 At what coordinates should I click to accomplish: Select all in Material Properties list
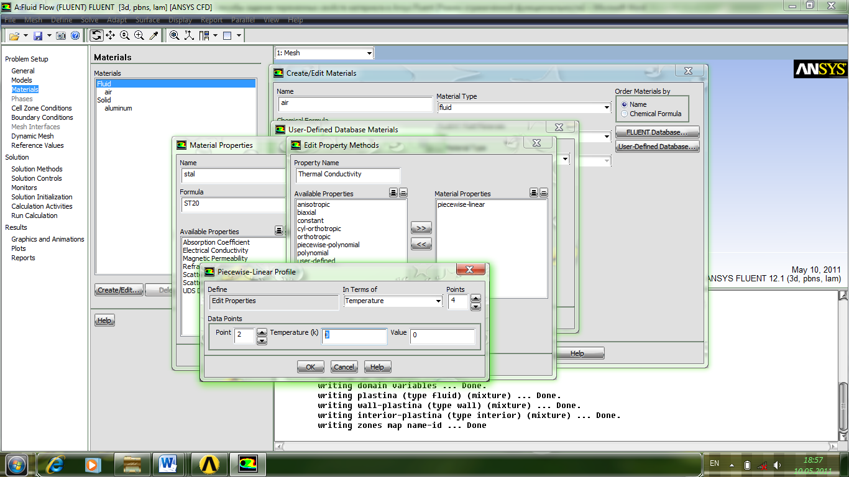point(534,193)
